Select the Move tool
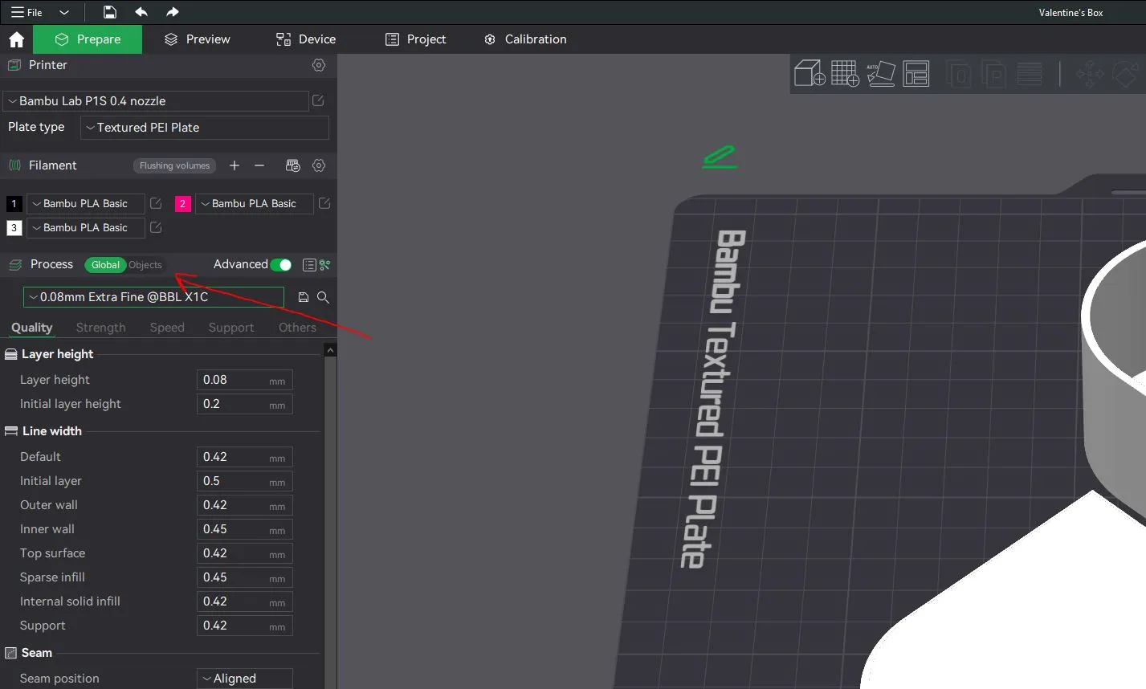Screen dimensions: 1146x689 coord(1090,74)
